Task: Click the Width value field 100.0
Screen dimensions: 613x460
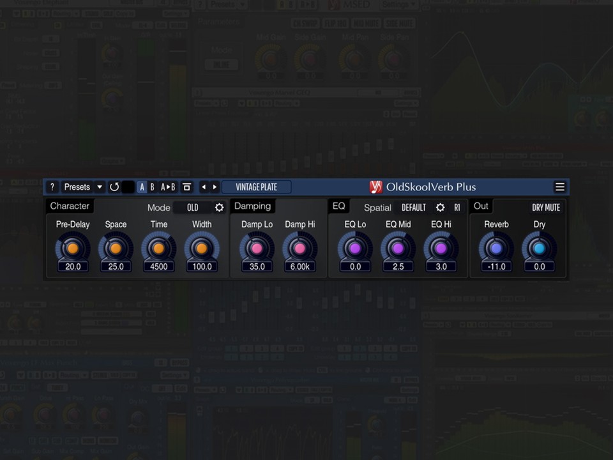Action: (202, 267)
